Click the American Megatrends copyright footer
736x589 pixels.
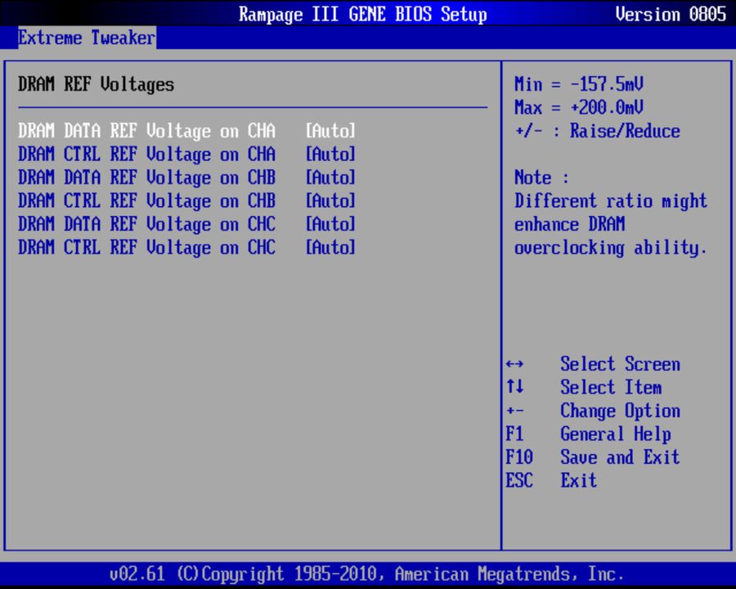[x=366, y=574]
